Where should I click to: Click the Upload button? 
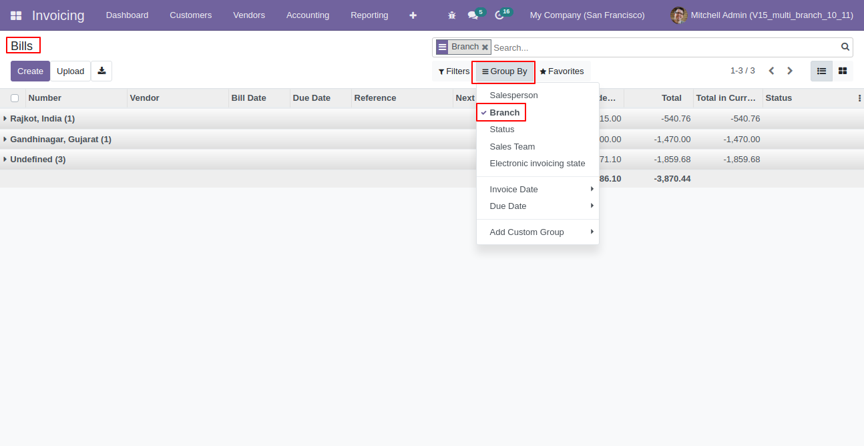pyautogui.click(x=70, y=71)
